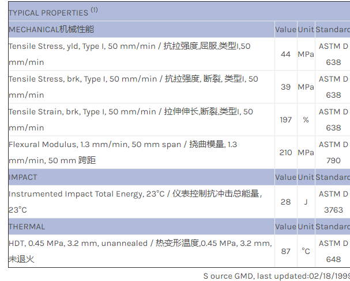The height and width of the screenshot is (281, 350).
Task: Click the tensile stress break value 39
Action: (285, 87)
